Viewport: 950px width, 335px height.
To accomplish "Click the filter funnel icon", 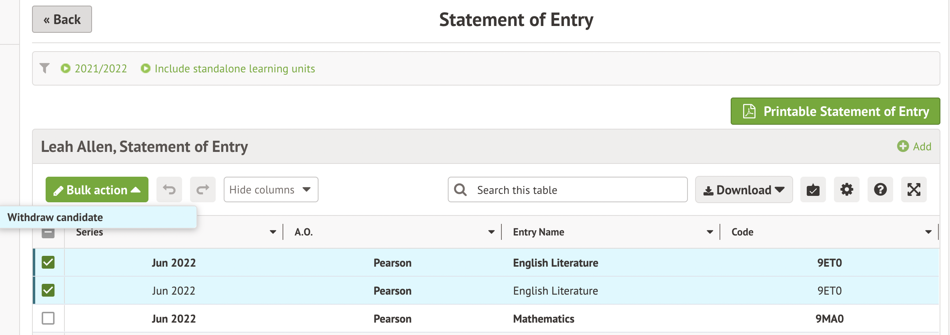I will (45, 68).
